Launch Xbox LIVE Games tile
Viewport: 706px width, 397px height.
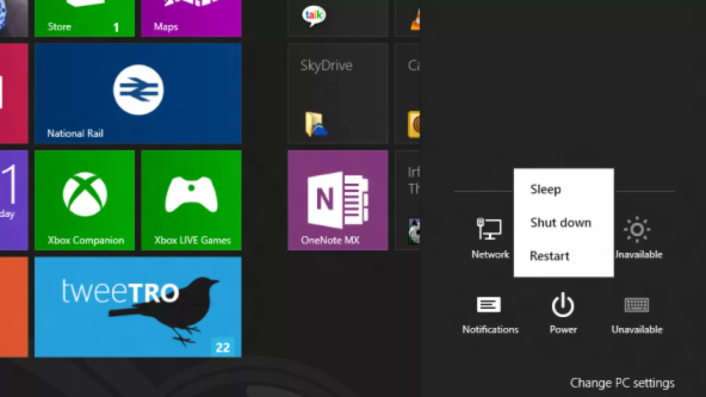pos(191,200)
